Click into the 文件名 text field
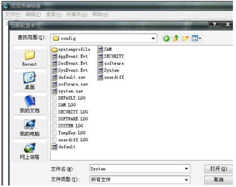Image resolution: width=236 pixels, height=187 pixels. (x=135, y=169)
